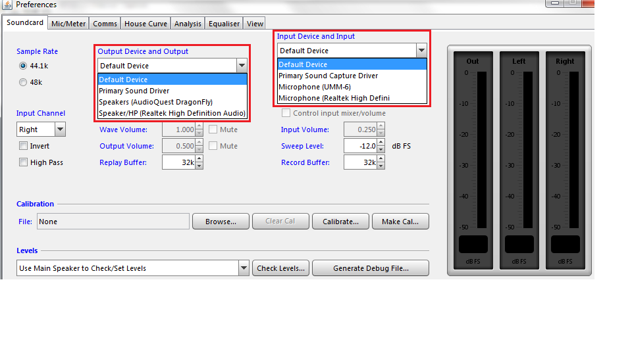632x355 pixels.
Task: Toggle Mute for Wave Volume
Action: [213, 130]
